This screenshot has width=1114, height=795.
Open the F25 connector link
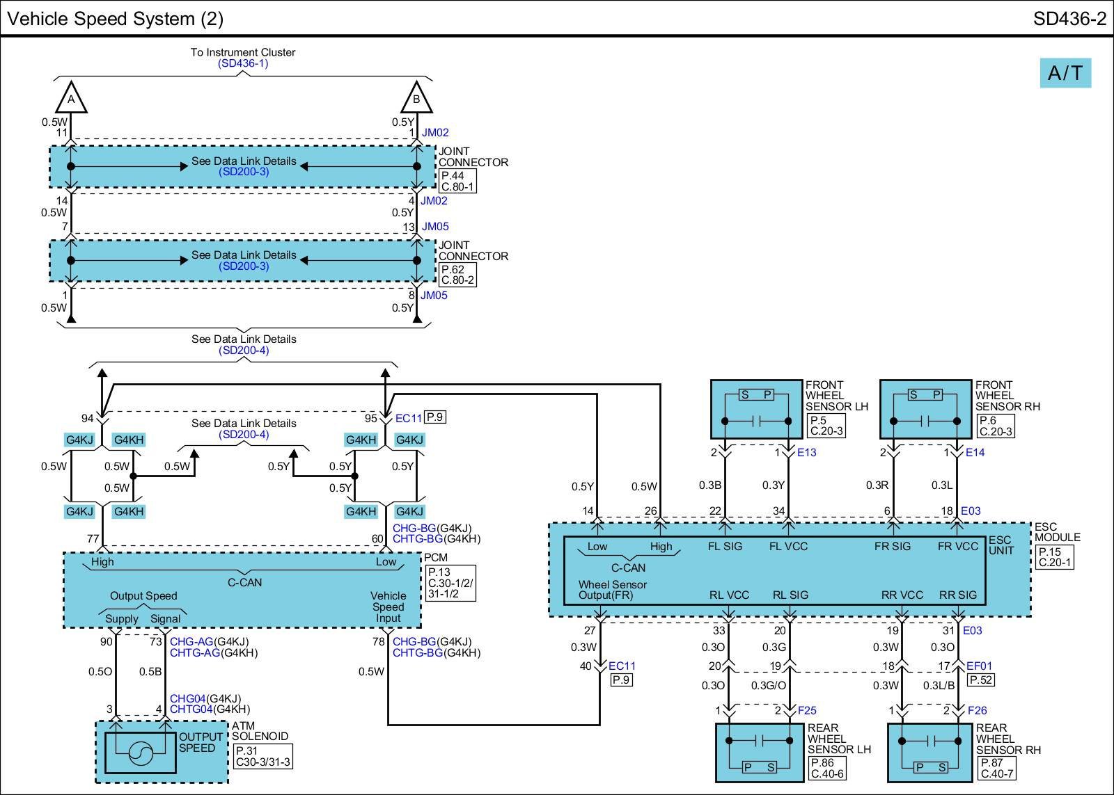807,710
